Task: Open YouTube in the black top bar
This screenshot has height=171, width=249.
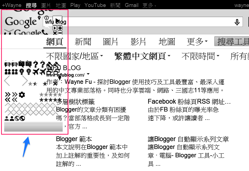Action: coord(95,5)
